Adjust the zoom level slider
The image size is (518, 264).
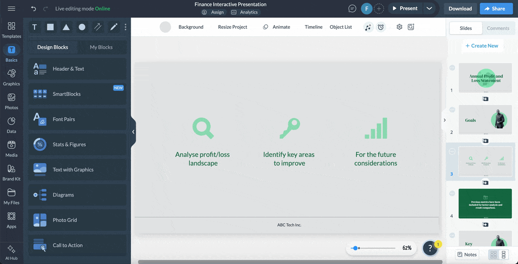pyautogui.click(x=374, y=248)
